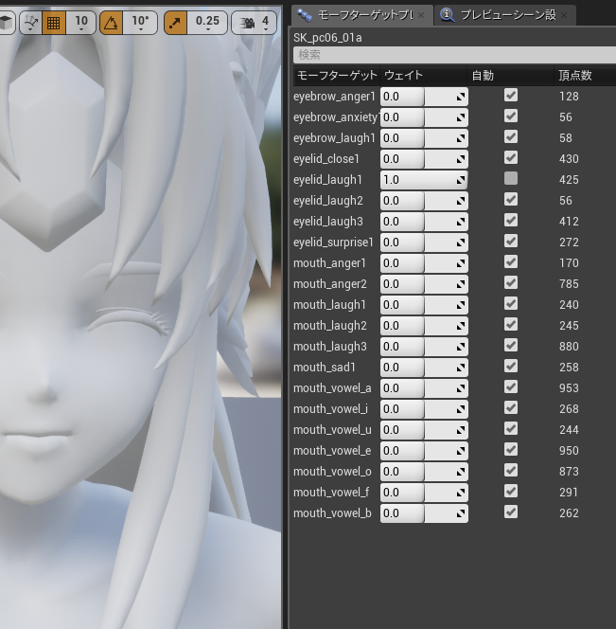Click expand arrow on eyelid_surprise1 weight
The width and height of the screenshot is (616, 629).
click(461, 243)
